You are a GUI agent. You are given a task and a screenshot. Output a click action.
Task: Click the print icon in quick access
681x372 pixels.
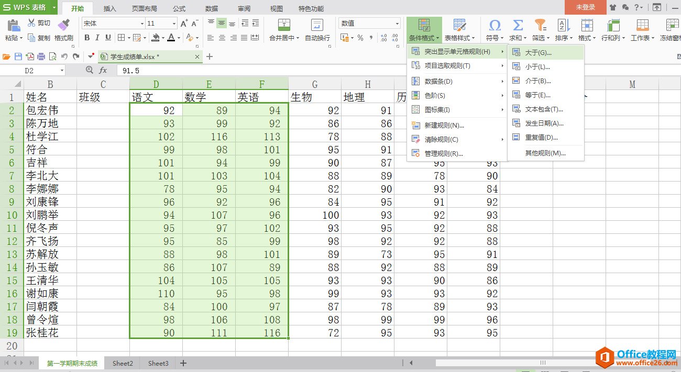click(x=41, y=57)
